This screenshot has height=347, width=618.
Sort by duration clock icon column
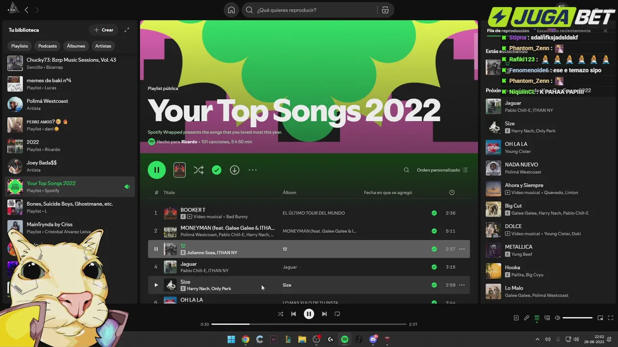point(452,192)
